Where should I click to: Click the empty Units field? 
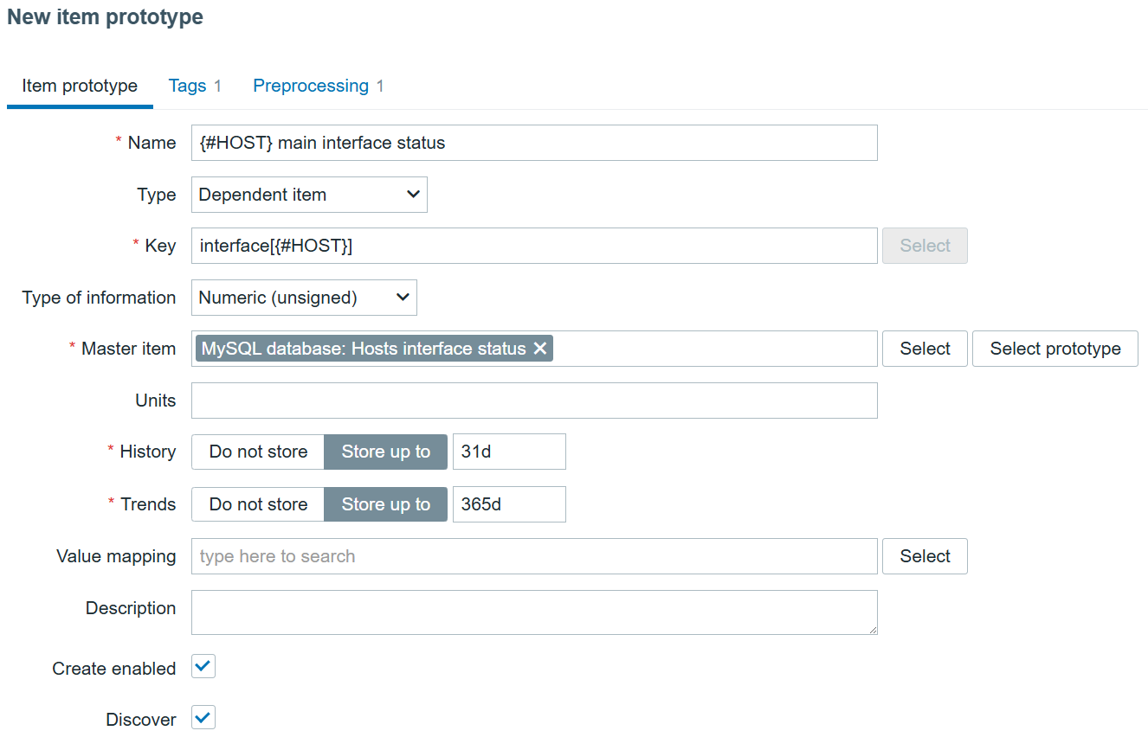pos(534,401)
